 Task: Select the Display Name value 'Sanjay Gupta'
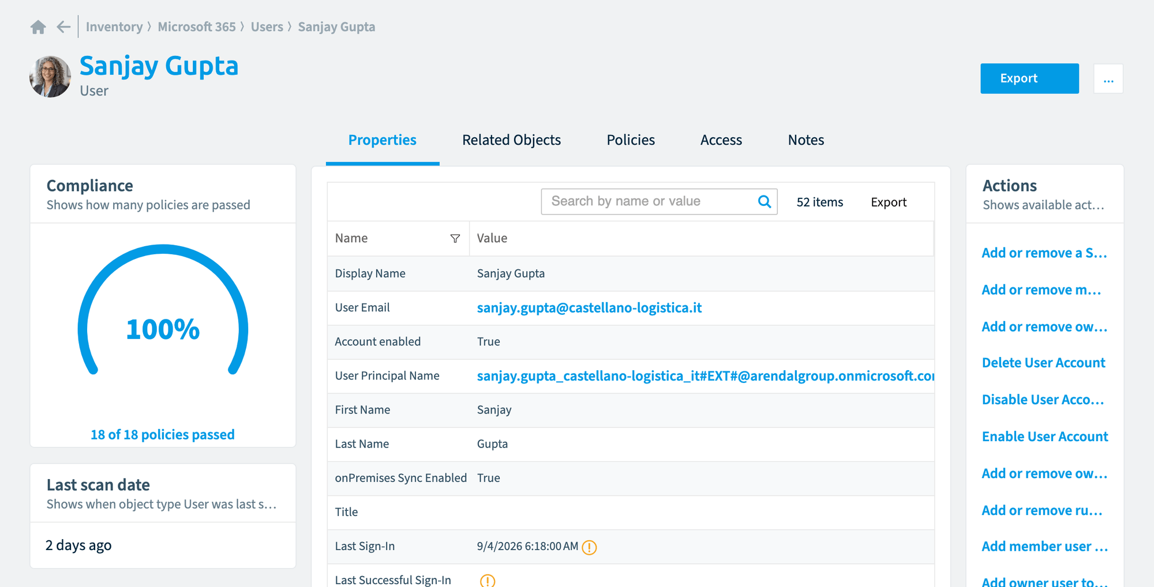point(511,273)
